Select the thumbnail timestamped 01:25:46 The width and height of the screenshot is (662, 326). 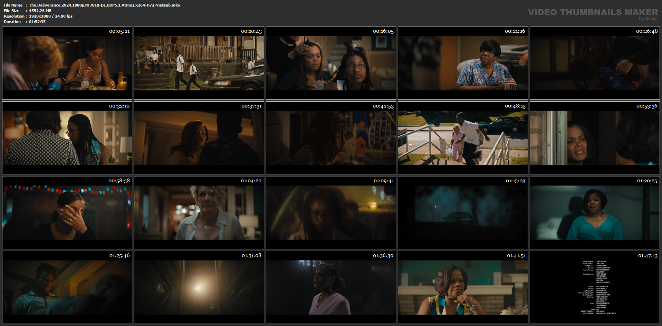(x=67, y=287)
